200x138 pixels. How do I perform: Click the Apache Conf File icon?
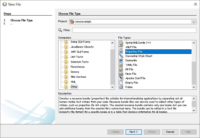pyautogui.click(x=121, y=78)
